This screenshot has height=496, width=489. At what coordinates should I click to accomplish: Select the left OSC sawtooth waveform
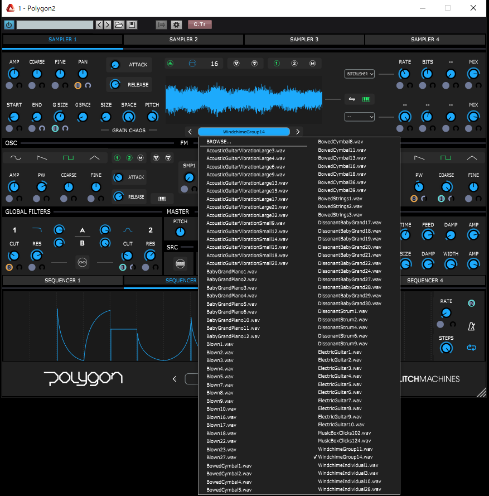pos(42,157)
